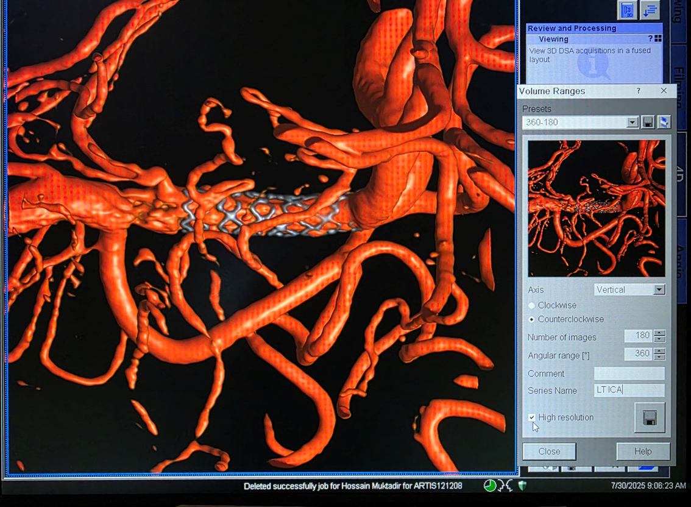Click the Viewing panel layout grid icon
This screenshot has width=691, height=507.
point(658,39)
